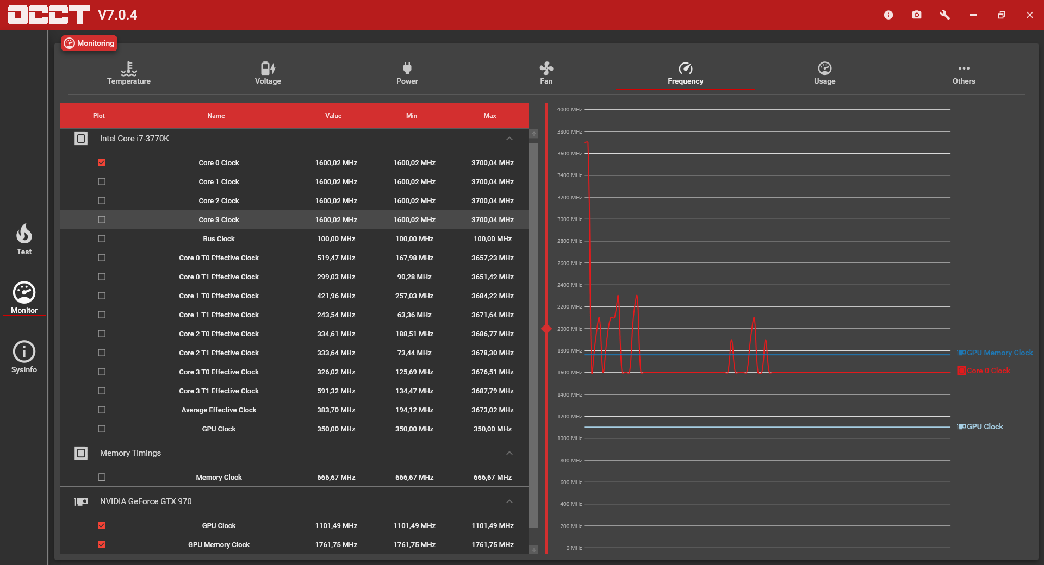
Task: Uncheck the GPU Memory Clock plot checkbox
Action: click(x=102, y=544)
